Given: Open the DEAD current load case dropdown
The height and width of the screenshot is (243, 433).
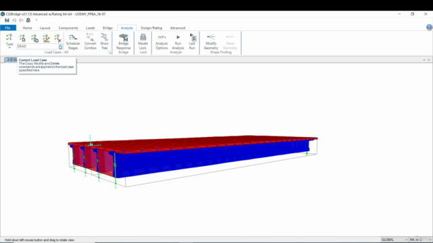Looking at the screenshot, I should (60, 47).
